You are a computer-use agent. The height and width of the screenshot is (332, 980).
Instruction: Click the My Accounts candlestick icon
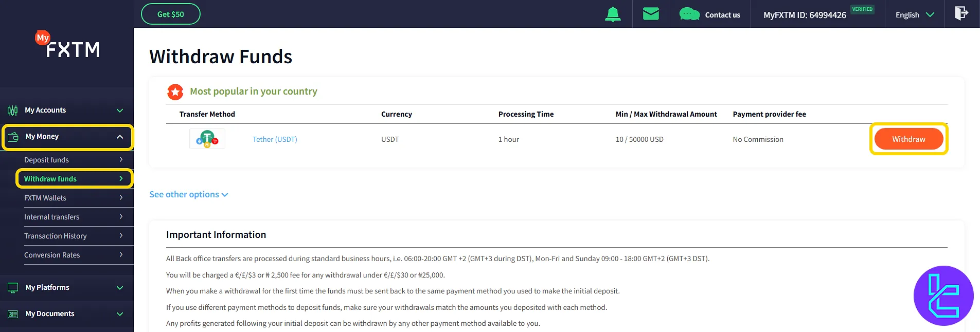(x=12, y=110)
